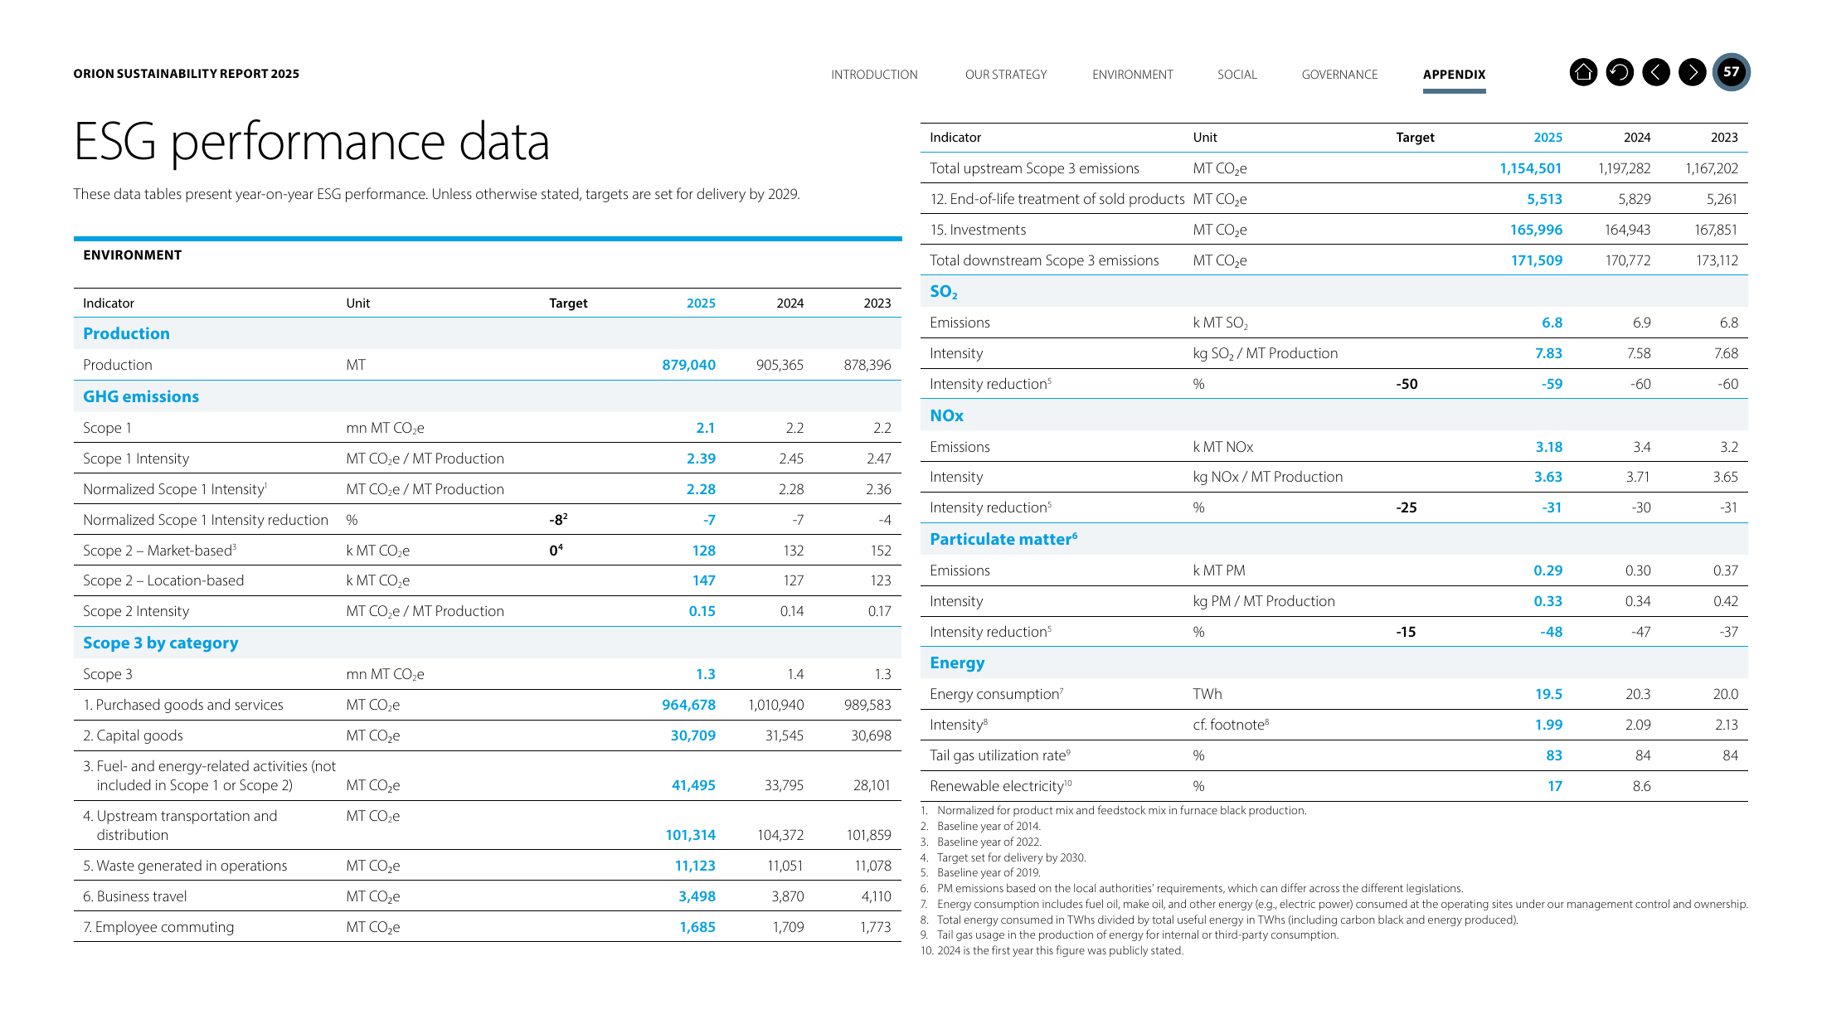Viewport: 1822px width, 1029px height.
Task: Select the Appendix section tab
Action: tap(1454, 75)
